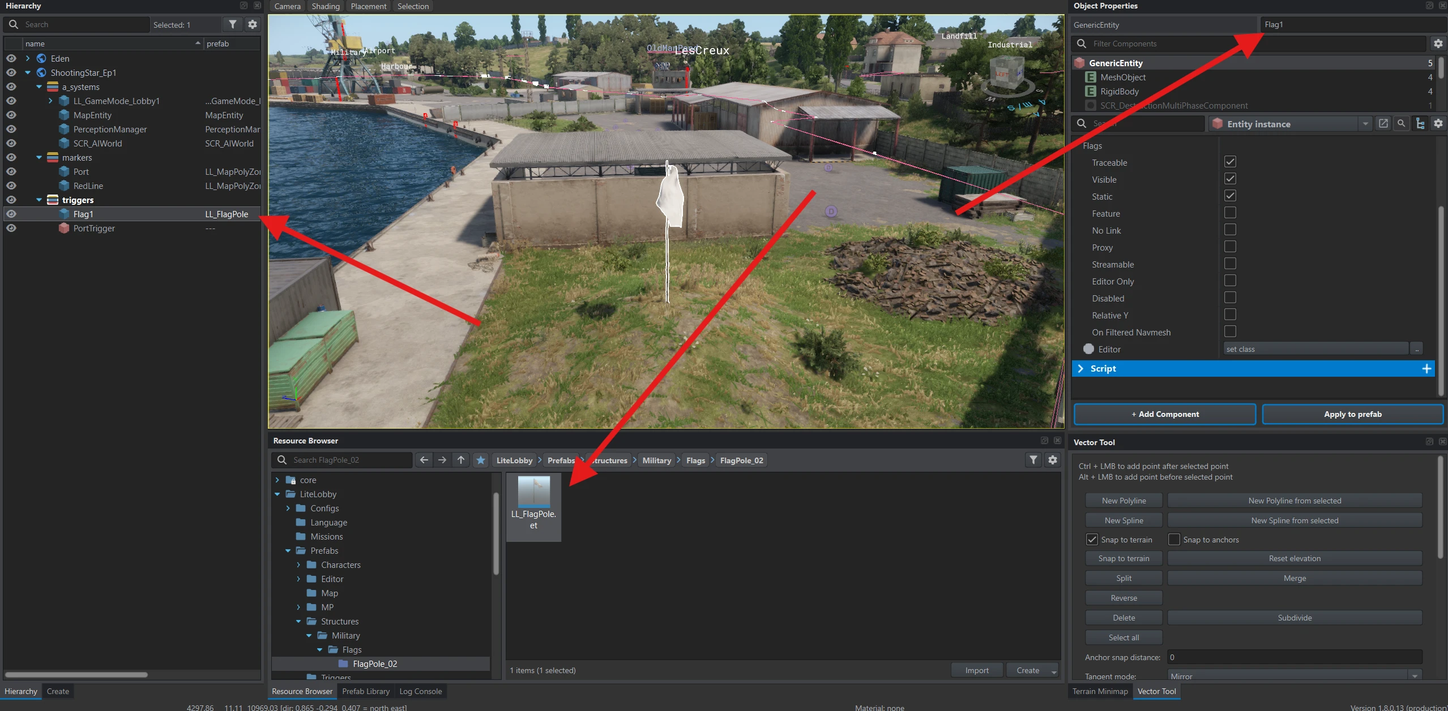This screenshot has width=1448, height=711.
Task: Click the Hierarchy horizontal scrollbar
Action: [x=76, y=675]
